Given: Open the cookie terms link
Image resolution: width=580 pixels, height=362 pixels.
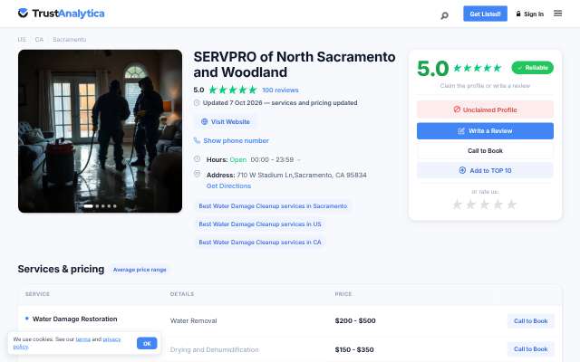Looking at the screenshot, I should [82, 339].
